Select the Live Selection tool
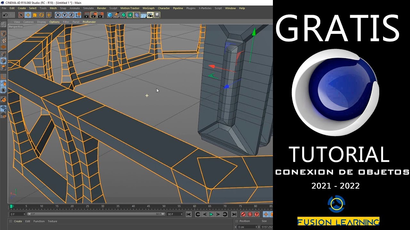The height and width of the screenshot is (230, 410). [21, 15]
